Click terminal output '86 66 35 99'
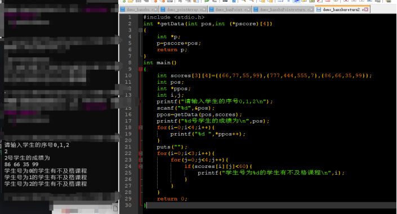 click(x=21, y=165)
